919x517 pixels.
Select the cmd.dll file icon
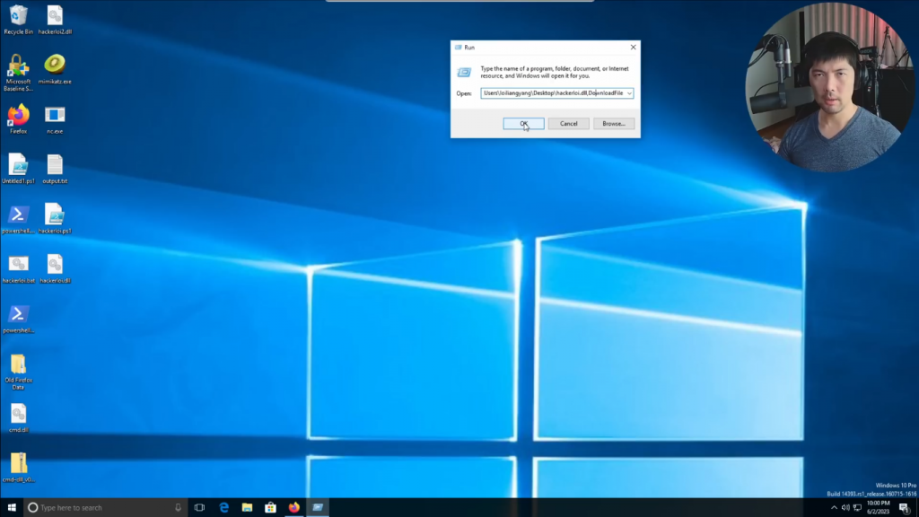(x=18, y=415)
